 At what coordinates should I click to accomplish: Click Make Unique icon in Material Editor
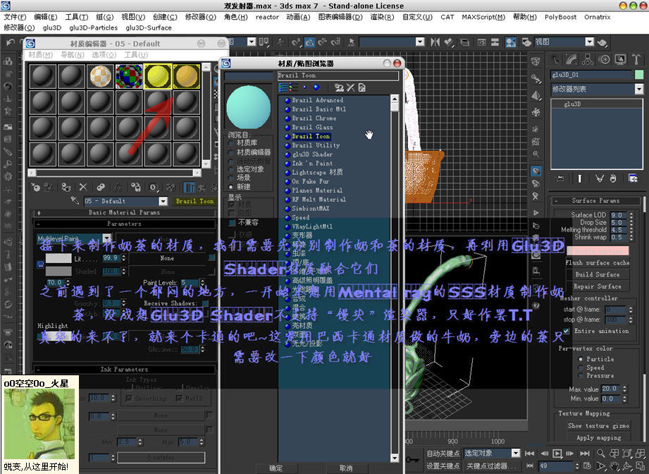(x=118, y=188)
